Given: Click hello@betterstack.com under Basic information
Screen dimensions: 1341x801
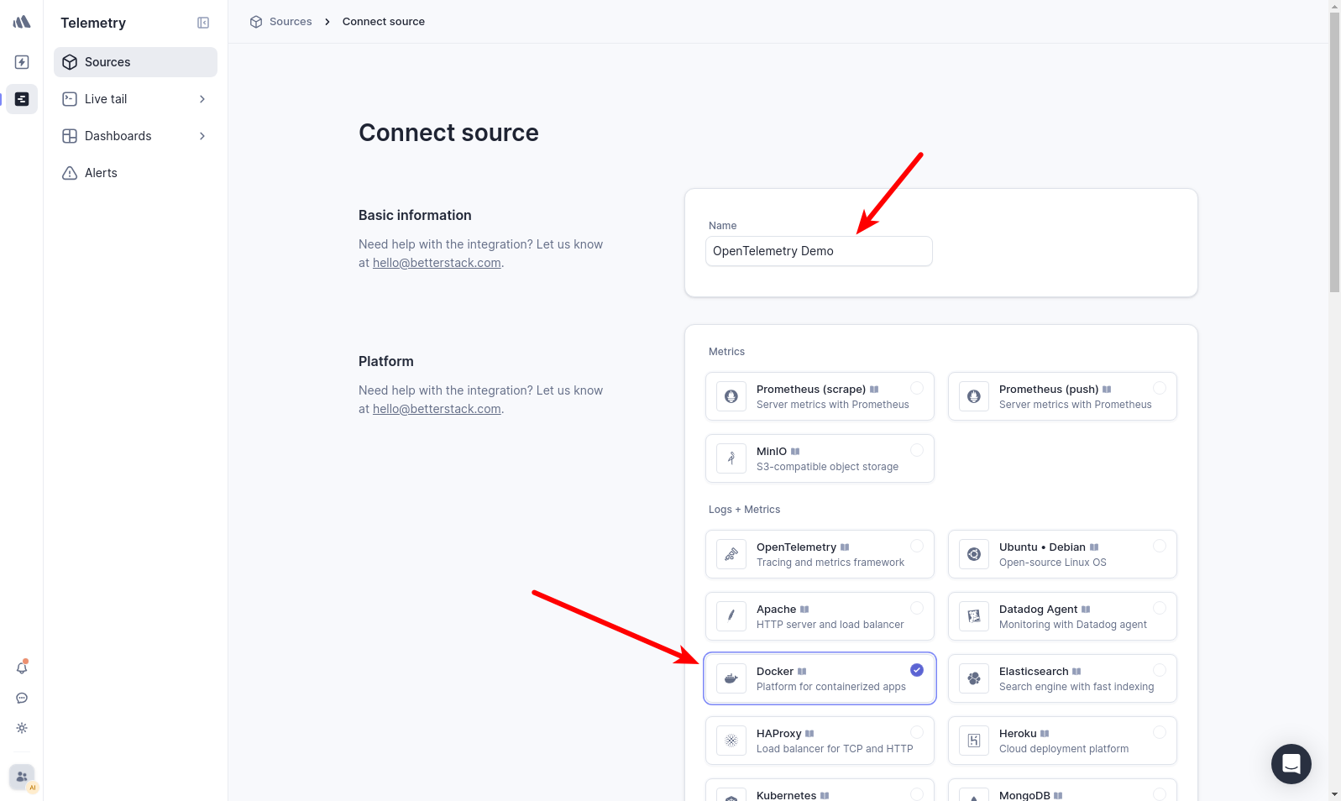Looking at the screenshot, I should [x=437, y=263].
